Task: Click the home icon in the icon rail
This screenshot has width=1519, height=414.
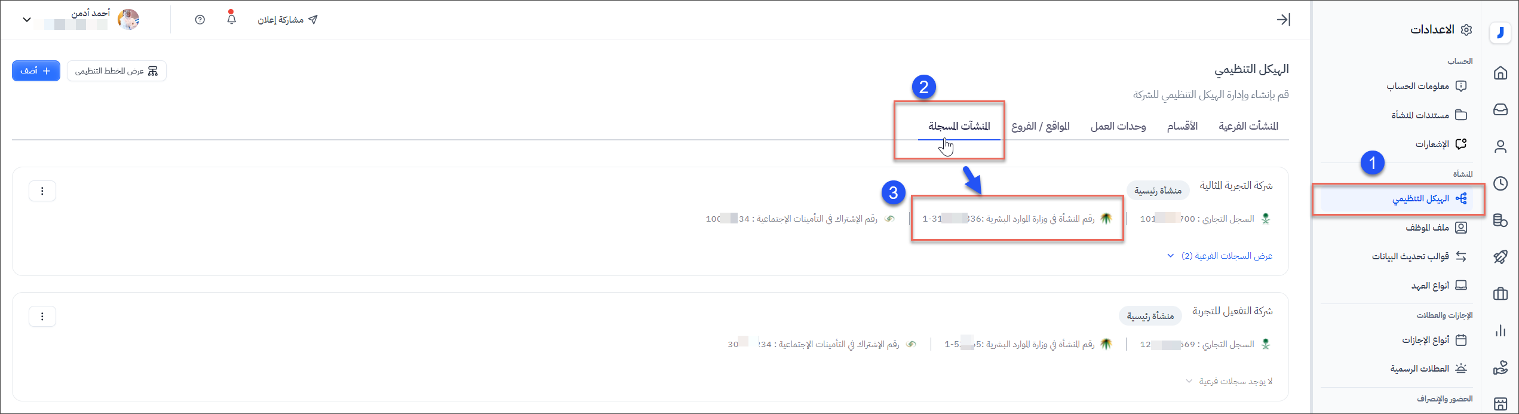Action: pyautogui.click(x=1500, y=73)
